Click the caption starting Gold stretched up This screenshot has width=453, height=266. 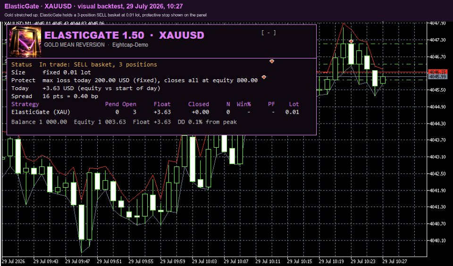click(105, 15)
